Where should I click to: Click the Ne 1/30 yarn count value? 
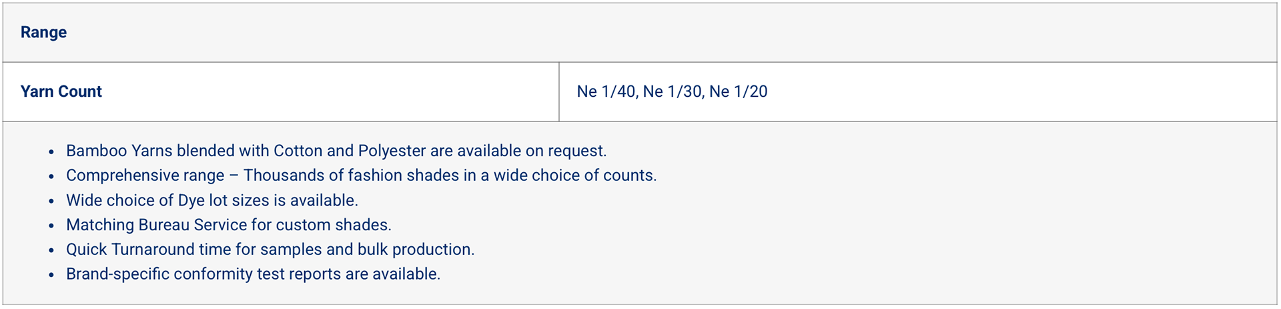coord(673,91)
